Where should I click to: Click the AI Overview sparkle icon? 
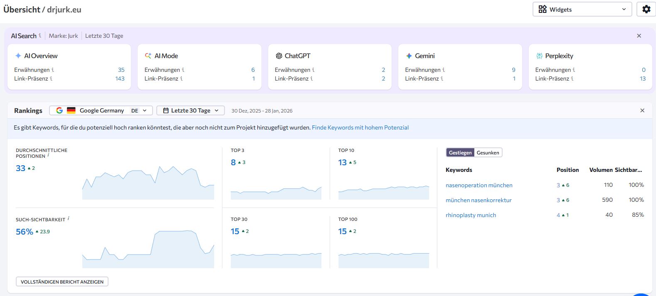coord(18,56)
